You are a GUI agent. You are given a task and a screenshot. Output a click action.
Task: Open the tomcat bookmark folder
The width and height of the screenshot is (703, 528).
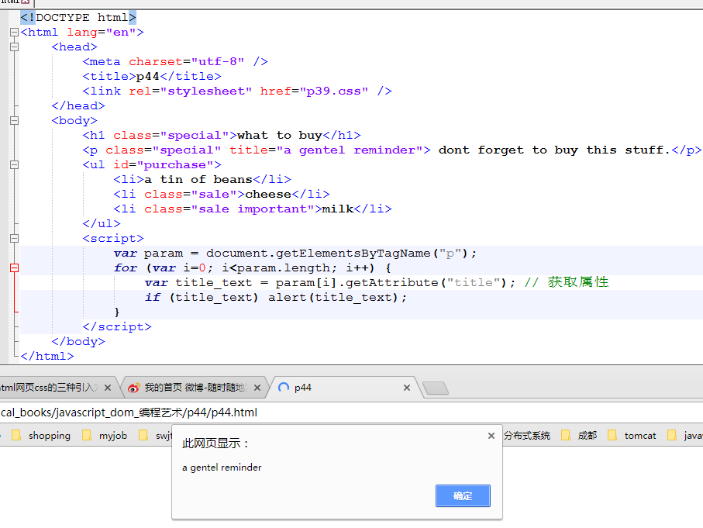(632, 436)
